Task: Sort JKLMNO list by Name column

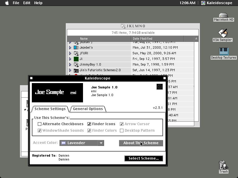Action: click(99, 39)
